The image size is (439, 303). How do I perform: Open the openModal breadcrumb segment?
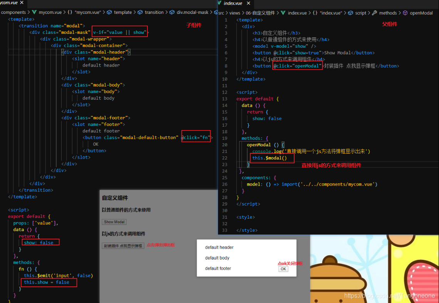click(x=421, y=13)
